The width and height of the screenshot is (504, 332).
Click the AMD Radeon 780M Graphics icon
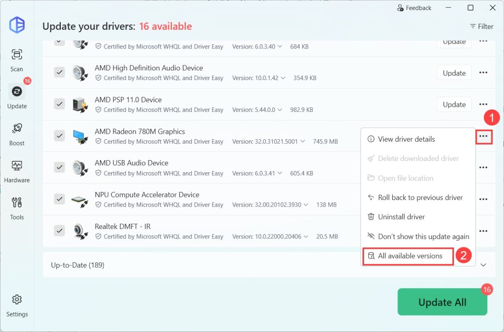point(79,136)
